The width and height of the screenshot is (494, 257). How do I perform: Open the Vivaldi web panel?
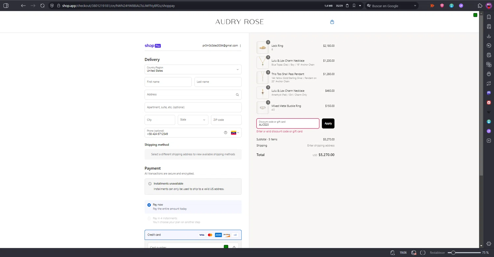489,103
